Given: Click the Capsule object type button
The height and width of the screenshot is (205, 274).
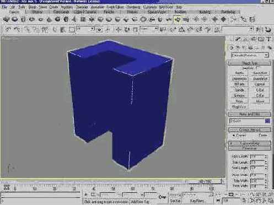Looking at the screenshot, I should click(260, 84).
